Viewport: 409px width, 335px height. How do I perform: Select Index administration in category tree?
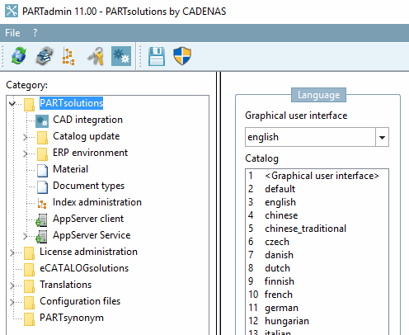pos(97,202)
